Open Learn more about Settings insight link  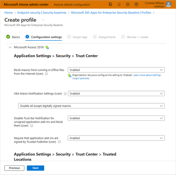click(x=117, y=77)
